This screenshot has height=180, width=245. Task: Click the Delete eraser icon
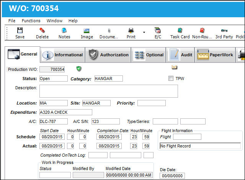click(x=42, y=30)
